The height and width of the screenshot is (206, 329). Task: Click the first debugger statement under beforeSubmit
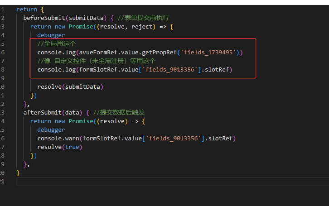click(x=51, y=35)
